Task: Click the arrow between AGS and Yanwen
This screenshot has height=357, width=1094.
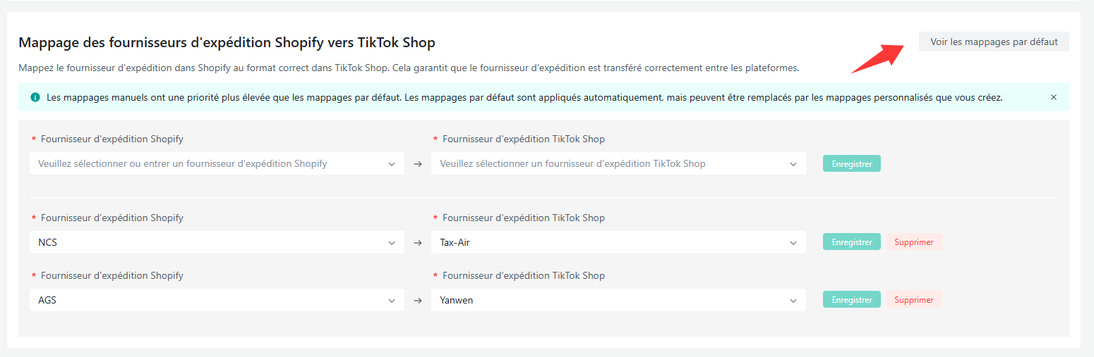Action: 418,301
